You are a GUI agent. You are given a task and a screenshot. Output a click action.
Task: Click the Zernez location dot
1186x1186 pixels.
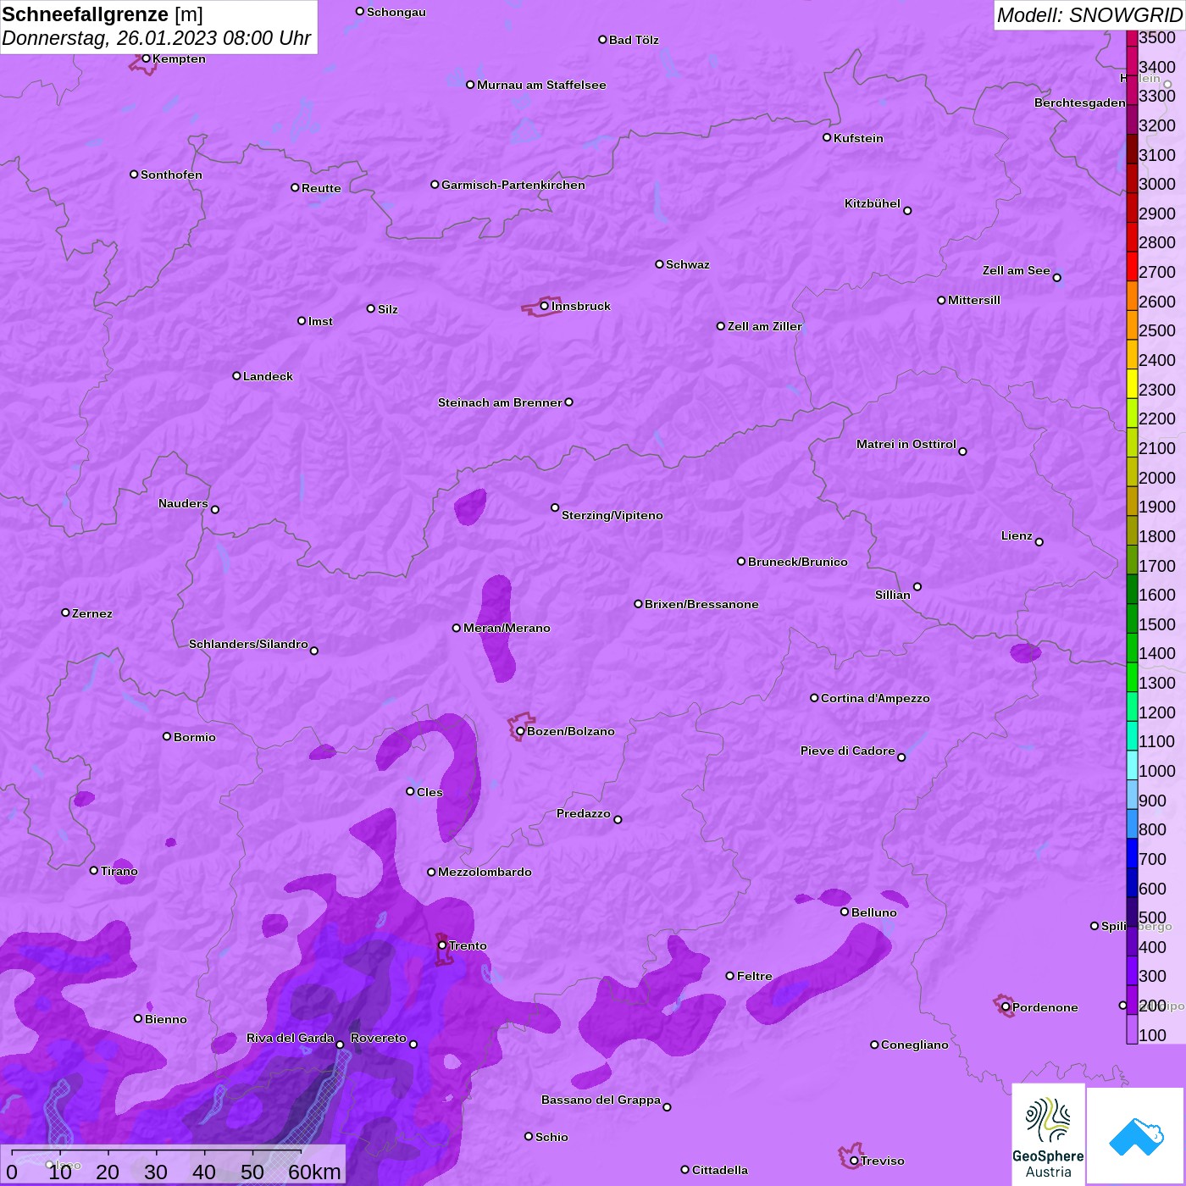[65, 612]
